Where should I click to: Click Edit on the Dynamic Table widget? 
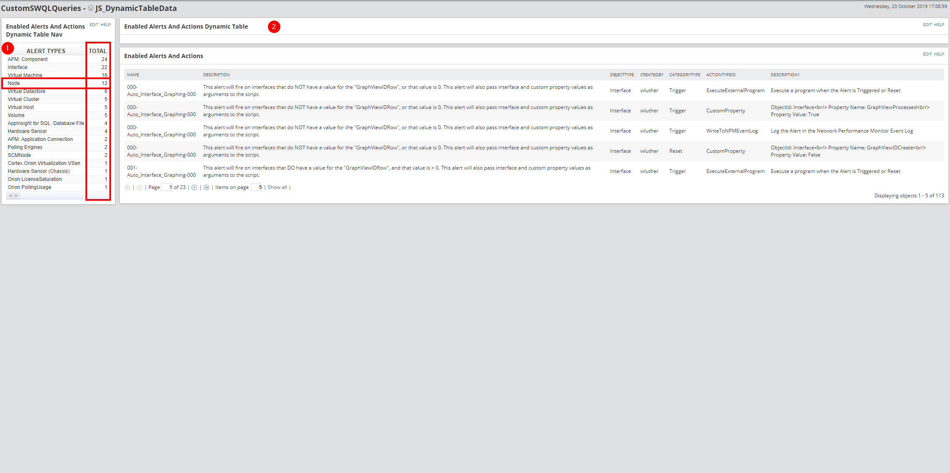tap(927, 25)
